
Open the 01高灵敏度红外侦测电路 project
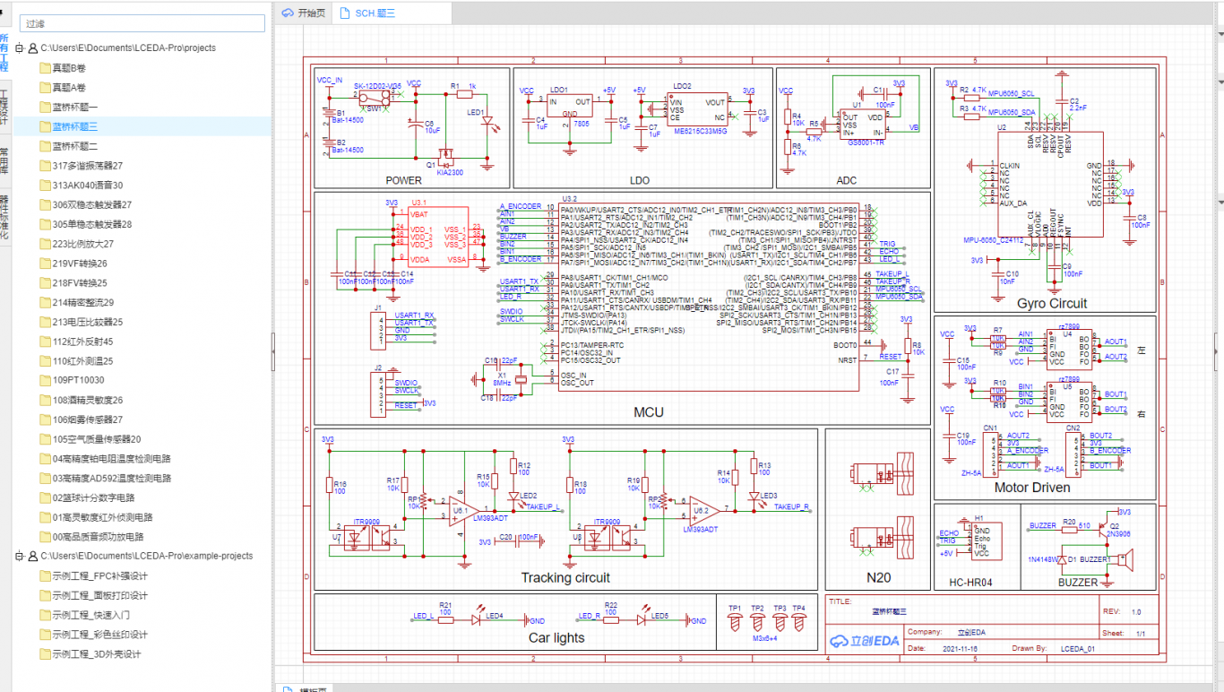96,517
